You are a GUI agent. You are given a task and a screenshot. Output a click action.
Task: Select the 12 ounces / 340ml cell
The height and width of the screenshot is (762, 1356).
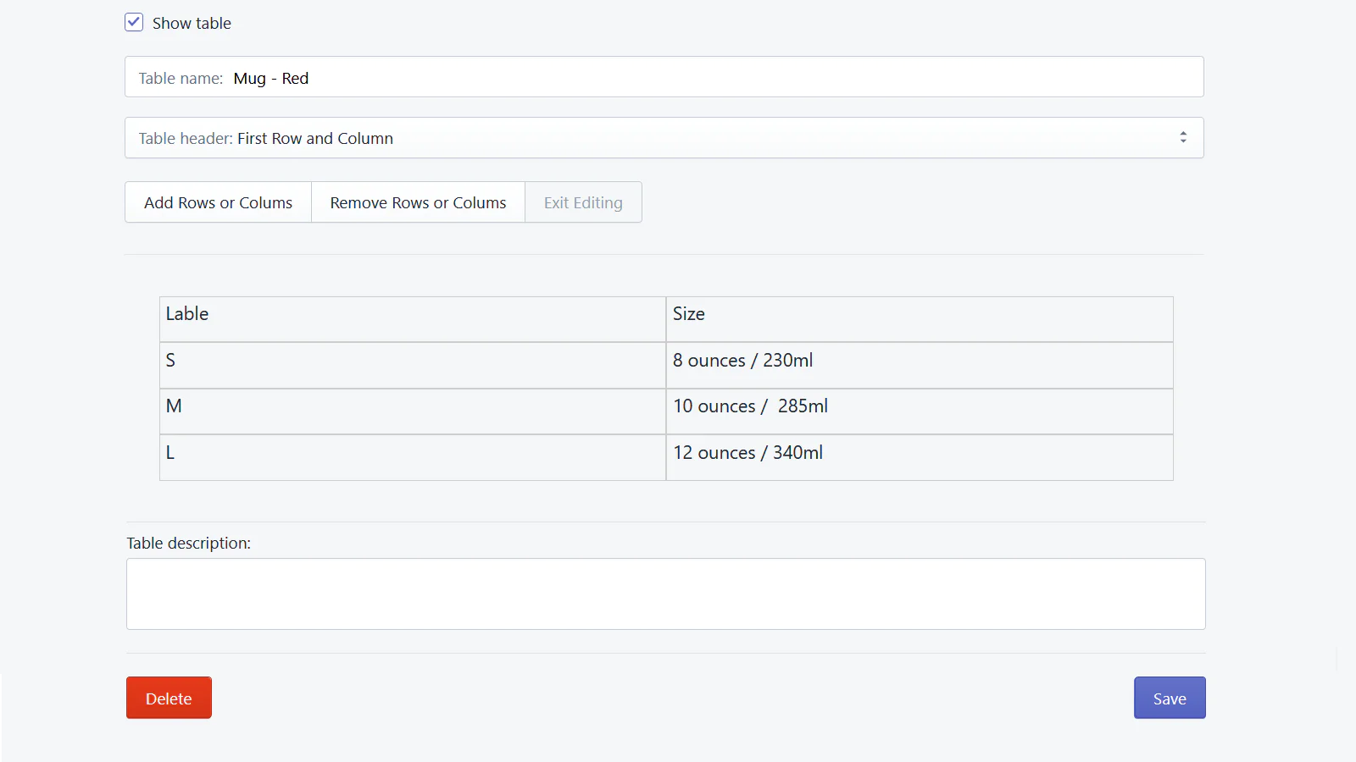click(920, 457)
